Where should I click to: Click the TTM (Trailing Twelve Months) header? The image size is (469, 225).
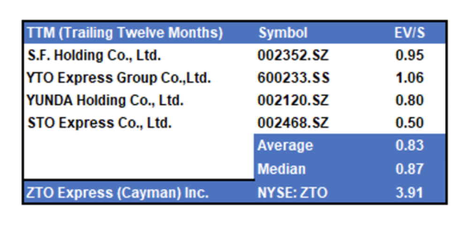coord(125,33)
